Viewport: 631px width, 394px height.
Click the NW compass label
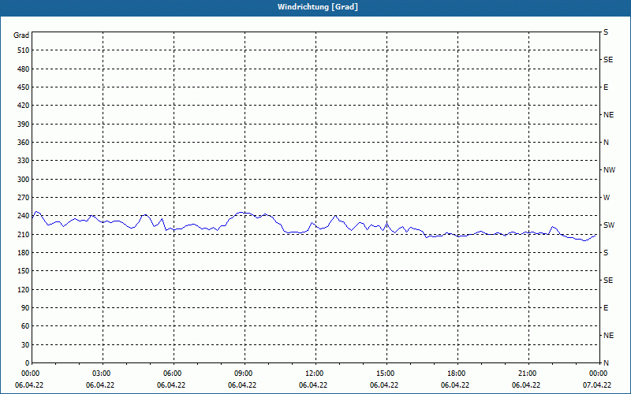[609, 170]
